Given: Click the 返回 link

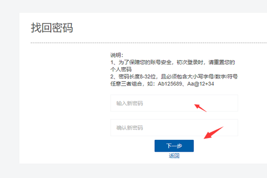Looking at the screenshot, I should click(x=174, y=156).
